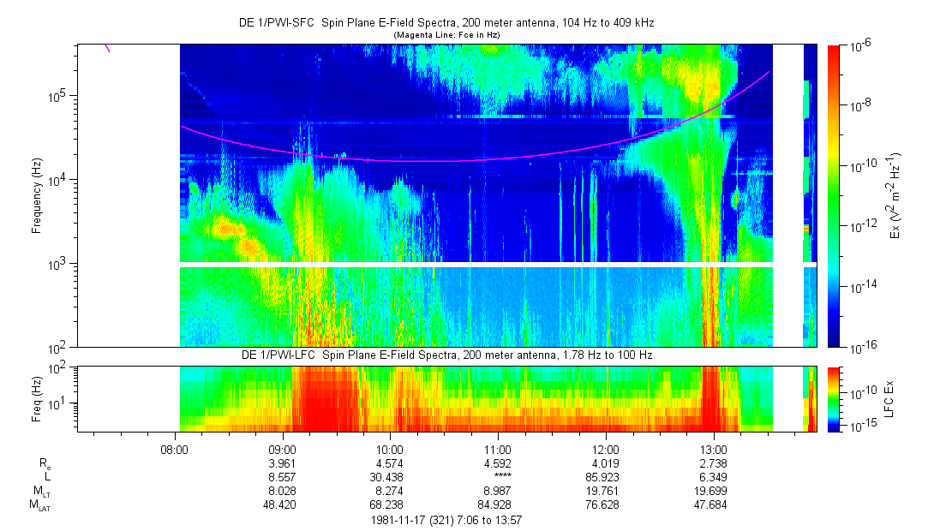Select the 13:00 time axis tick label
The image size is (928, 531).
pyautogui.click(x=714, y=448)
